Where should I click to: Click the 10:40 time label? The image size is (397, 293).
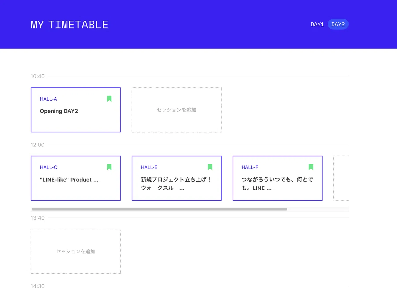point(37,76)
